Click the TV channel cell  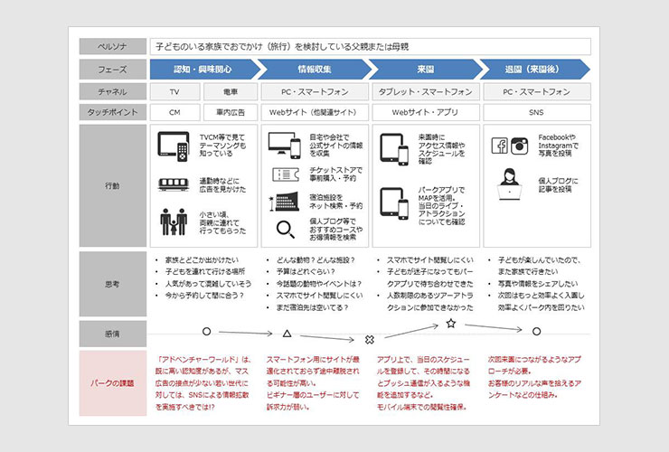174,92
